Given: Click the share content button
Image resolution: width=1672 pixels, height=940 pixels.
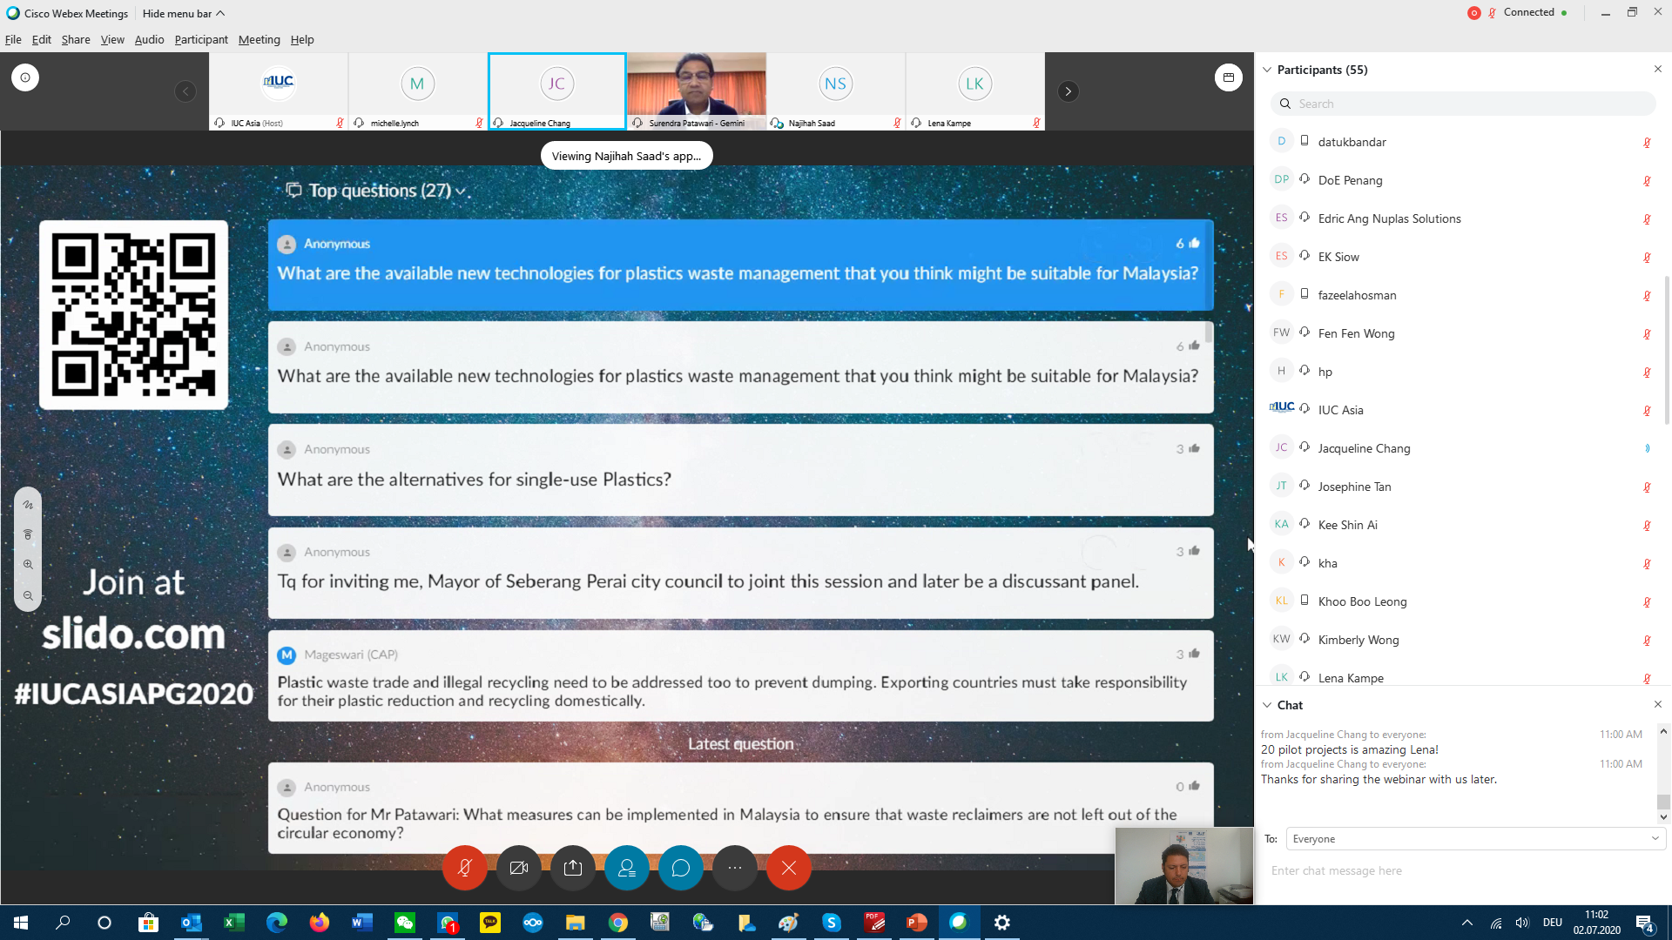Looking at the screenshot, I should tap(573, 868).
